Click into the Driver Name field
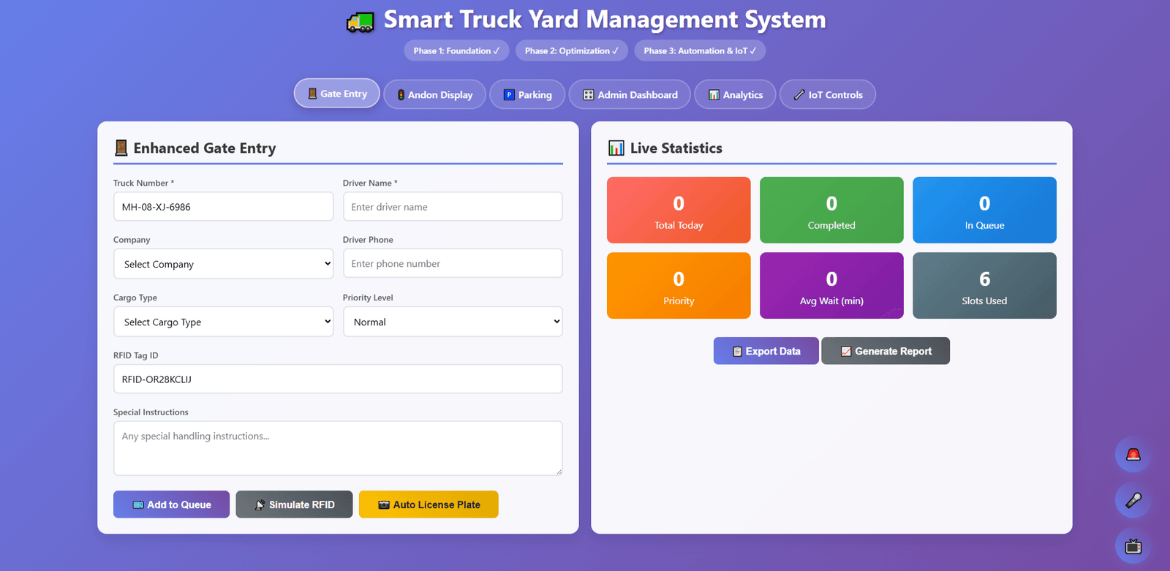 coord(453,207)
